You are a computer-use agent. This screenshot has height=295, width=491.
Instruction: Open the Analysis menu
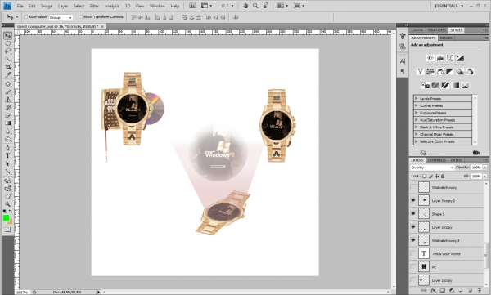pos(112,6)
